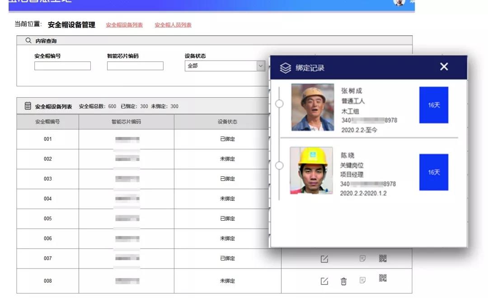This screenshot has width=488, height=298.
Task: Show QR code for helmet 007
Action: pyautogui.click(x=383, y=258)
